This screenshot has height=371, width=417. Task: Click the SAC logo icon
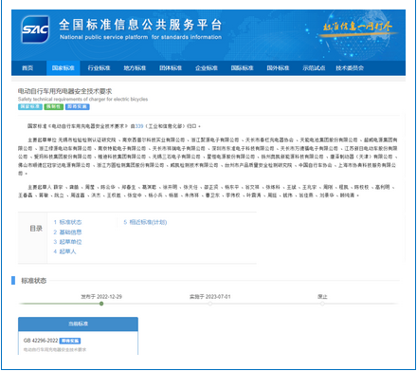(x=35, y=29)
